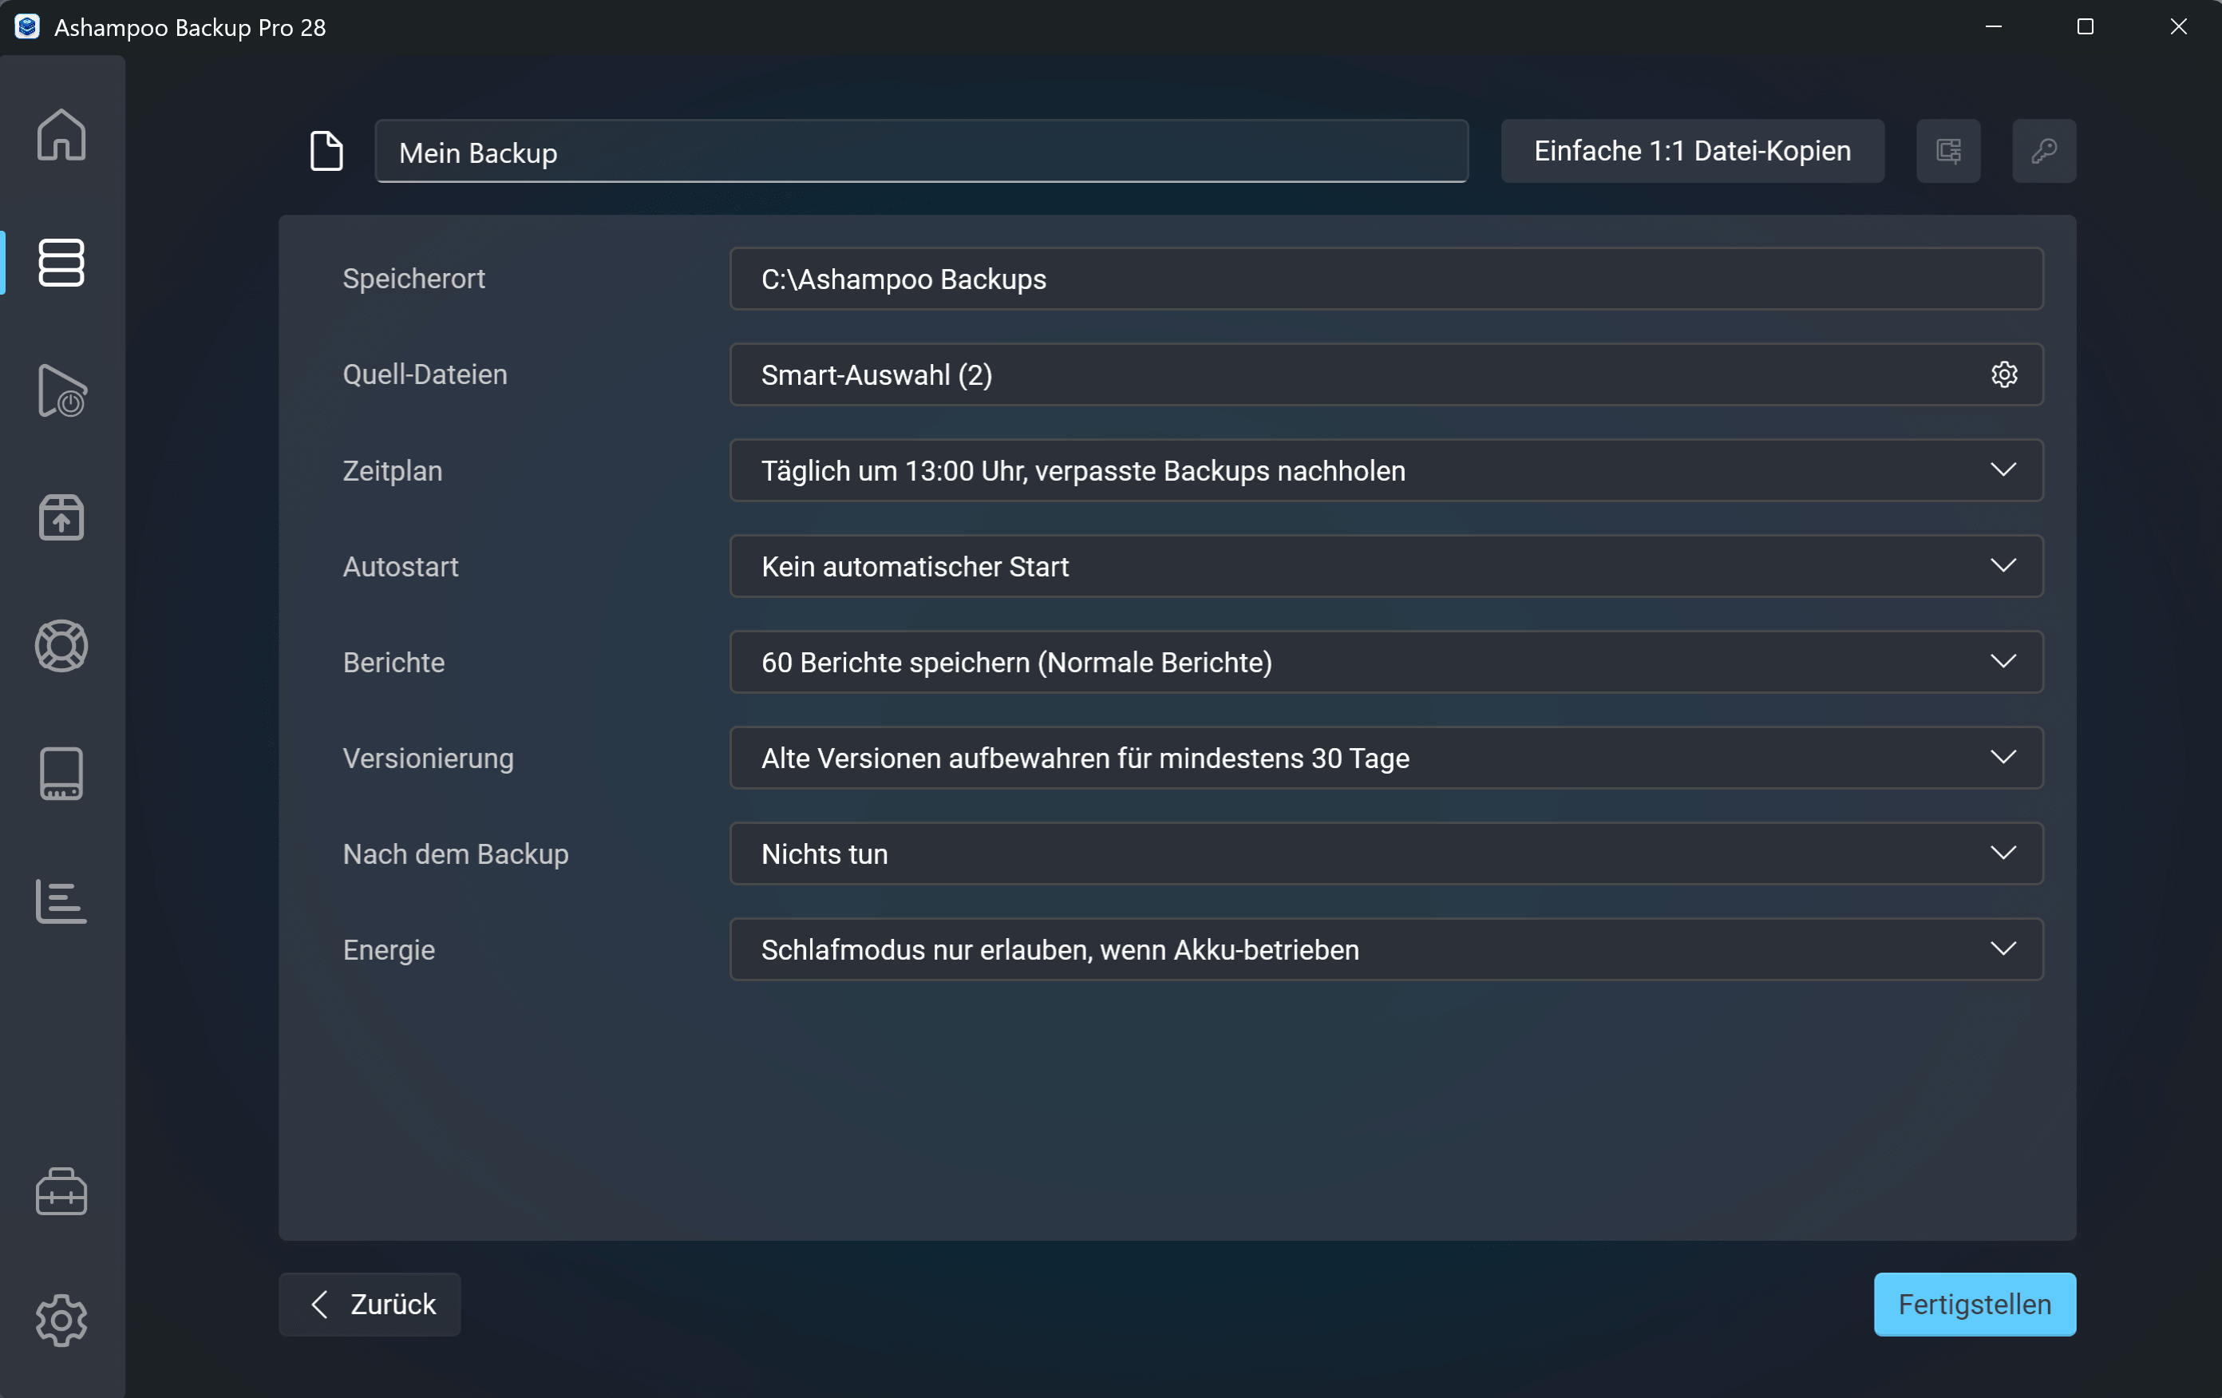Screen dimensions: 2222x1398
Task: Open the scheduled run play-with-clock icon
Action: (x=61, y=390)
